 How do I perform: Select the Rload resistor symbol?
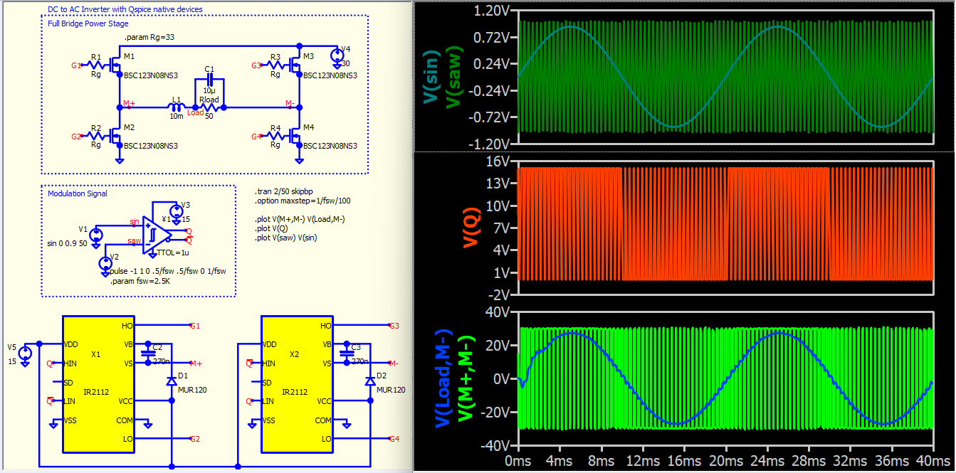pos(209,108)
